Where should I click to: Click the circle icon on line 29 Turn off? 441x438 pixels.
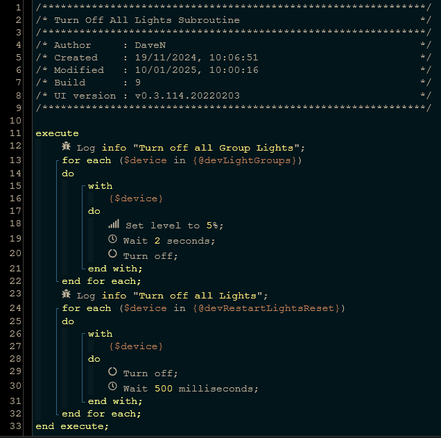pyautogui.click(x=112, y=371)
